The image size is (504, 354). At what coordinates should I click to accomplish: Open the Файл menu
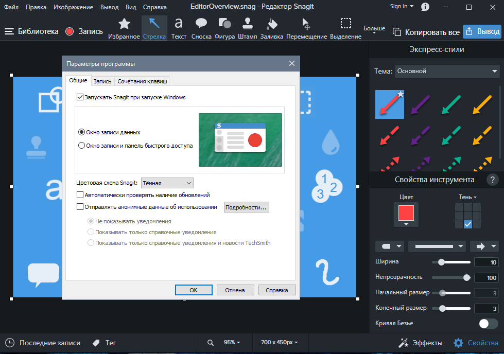[11, 7]
